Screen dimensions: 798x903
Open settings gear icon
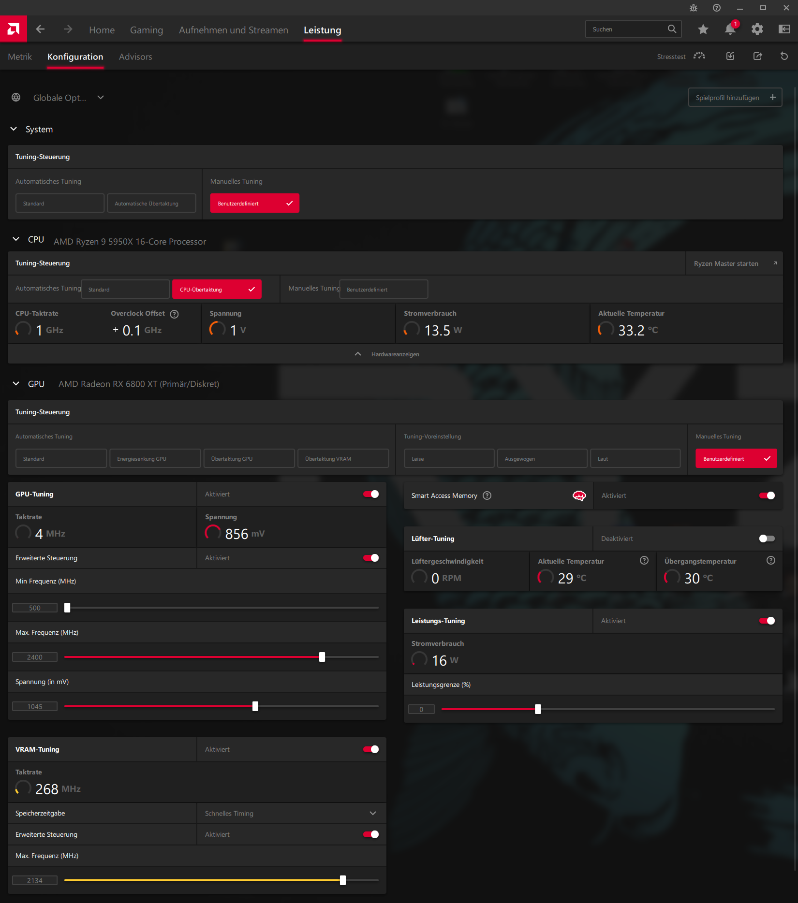pos(757,29)
